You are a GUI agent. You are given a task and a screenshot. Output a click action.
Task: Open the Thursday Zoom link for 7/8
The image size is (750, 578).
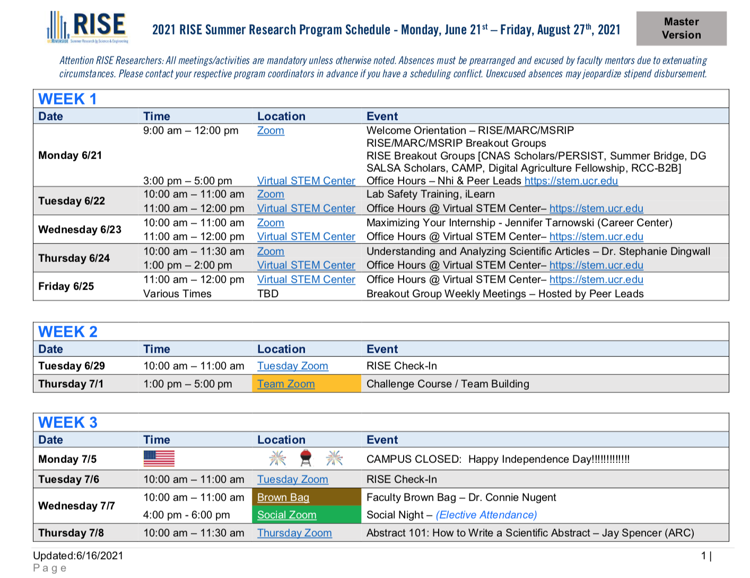pos(294,533)
